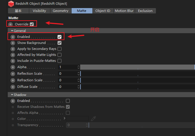Image resolution: width=195 pixels, height=136 pixels.
Task: Switch to the Visibility tab
Action: (x=39, y=11)
